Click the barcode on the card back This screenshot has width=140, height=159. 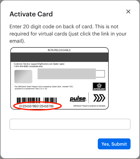coord(37,100)
